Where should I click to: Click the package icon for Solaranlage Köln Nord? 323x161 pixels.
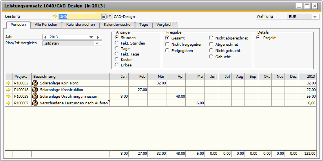(35, 83)
